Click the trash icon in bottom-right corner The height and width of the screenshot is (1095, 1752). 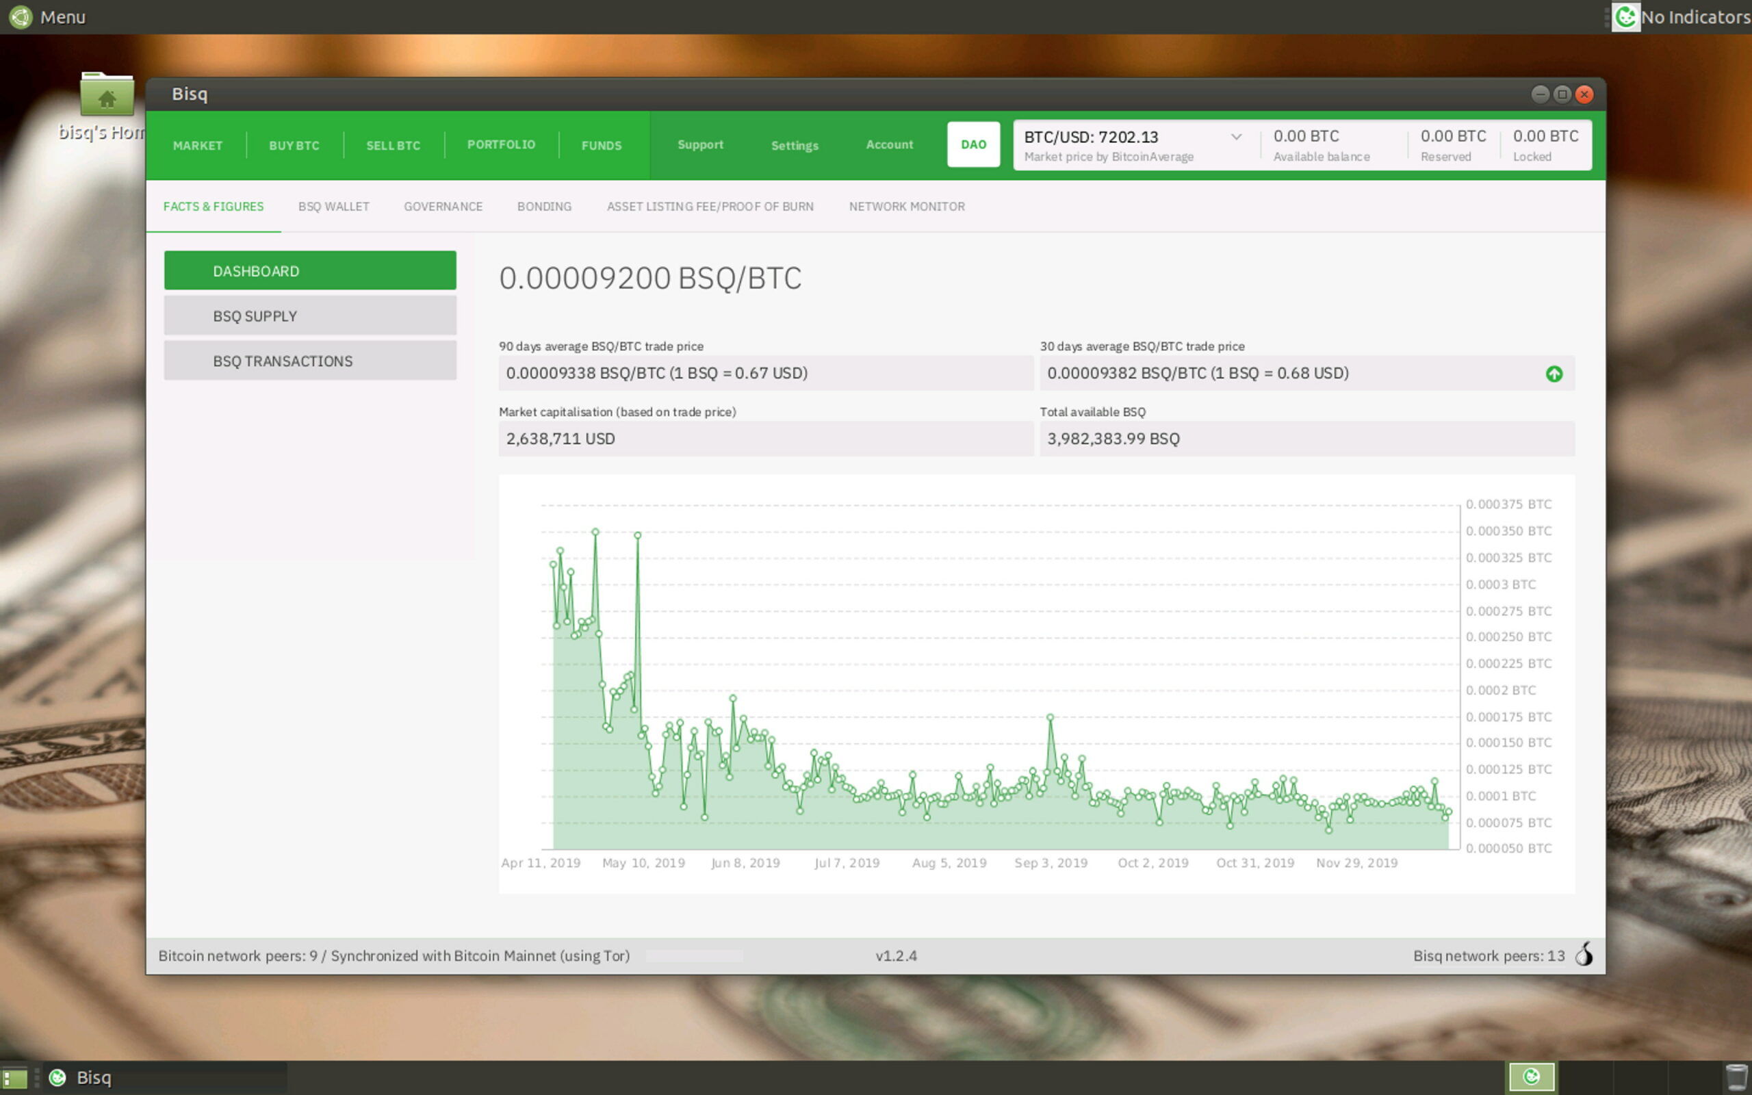[x=1738, y=1077]
